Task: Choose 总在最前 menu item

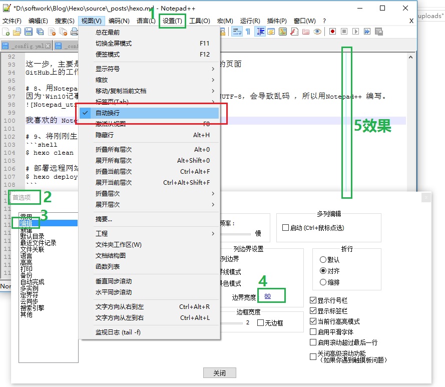Action: 149,33
